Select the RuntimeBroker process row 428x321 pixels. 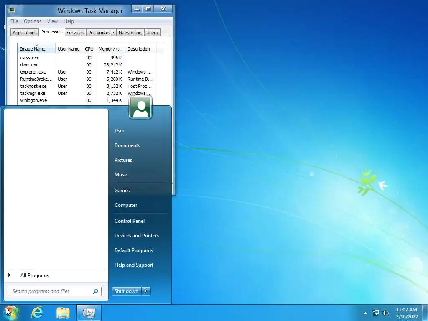[91, 79]
